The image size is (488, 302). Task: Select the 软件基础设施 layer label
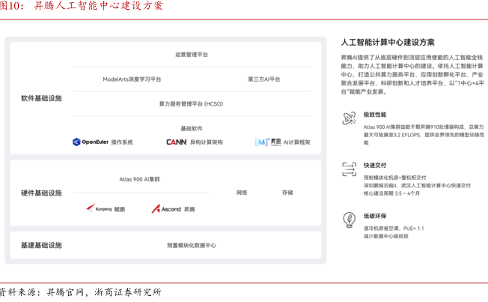[42, 98]
